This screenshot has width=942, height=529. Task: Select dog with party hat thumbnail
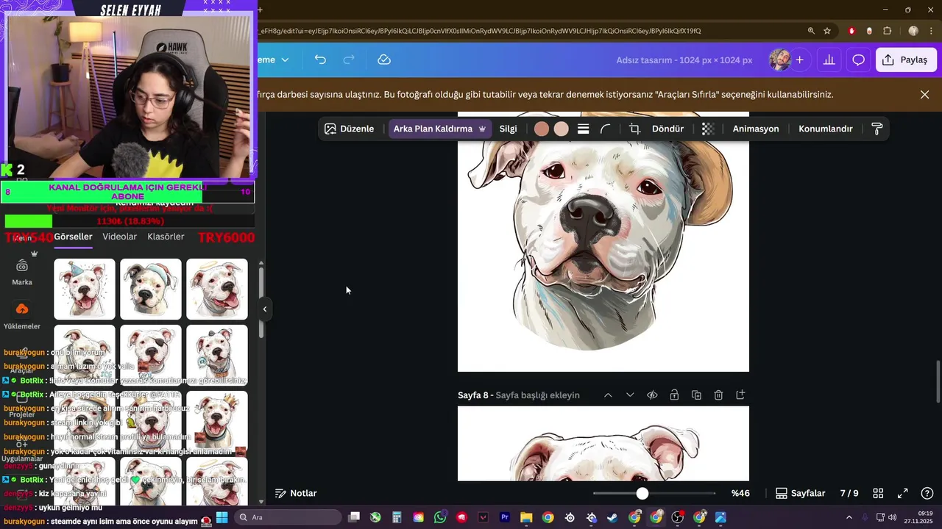(85, 289)
